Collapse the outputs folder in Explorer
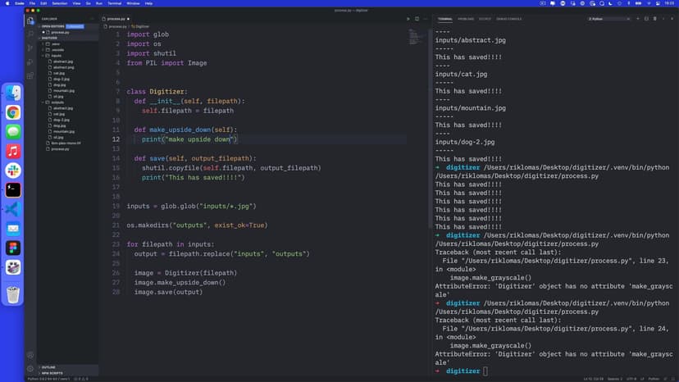Viewport: 679px width, 382px height. (x=57, y=102)
